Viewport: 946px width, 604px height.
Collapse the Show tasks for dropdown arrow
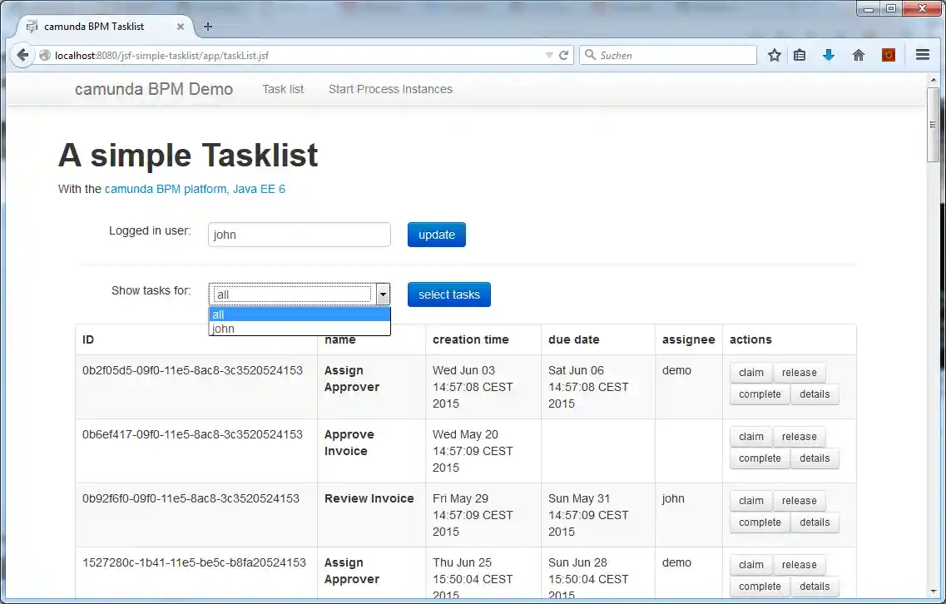[383, 295]
